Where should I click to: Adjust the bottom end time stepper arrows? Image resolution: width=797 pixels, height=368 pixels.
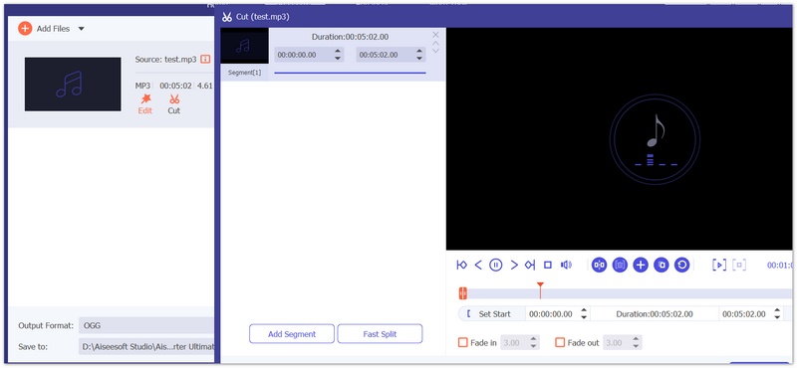pyautogui.click(x=777, y=314)
